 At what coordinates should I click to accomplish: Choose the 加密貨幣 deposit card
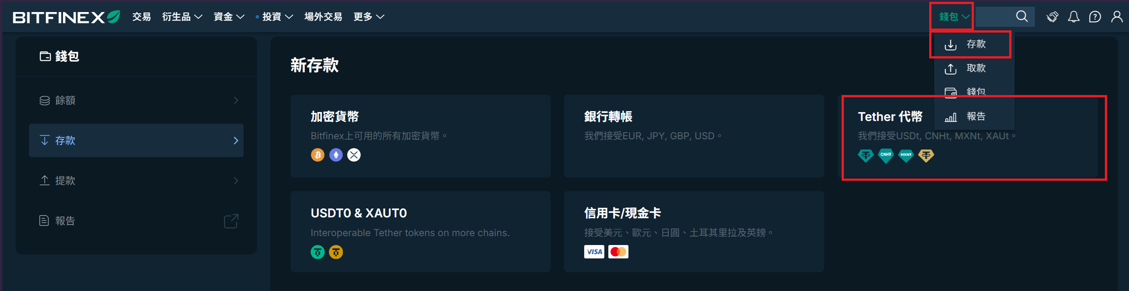pyautogui.click(x=421, y=136)
